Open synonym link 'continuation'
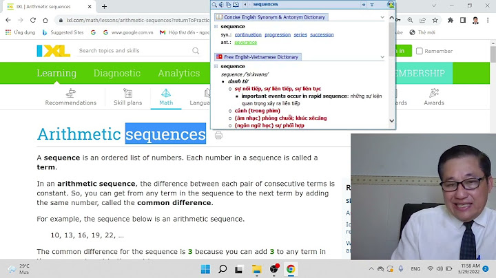The image size is (496, 278). pyautogui.click(x=248, y=34)
